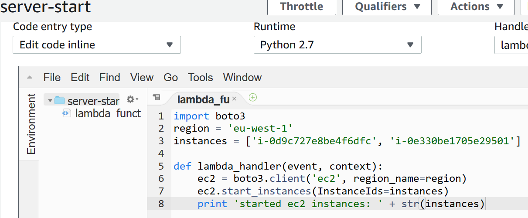Click the 'import boto3' code line

[x=209, y=116]
